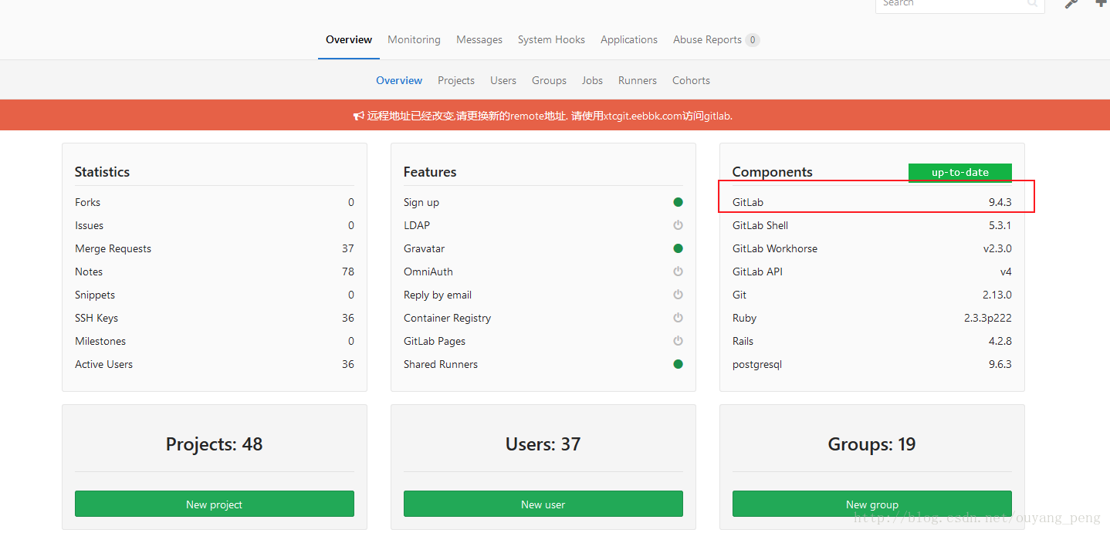Click the Groups: 19 heading
Screen dimensions: 1110x533
click(x=872, y=444)
